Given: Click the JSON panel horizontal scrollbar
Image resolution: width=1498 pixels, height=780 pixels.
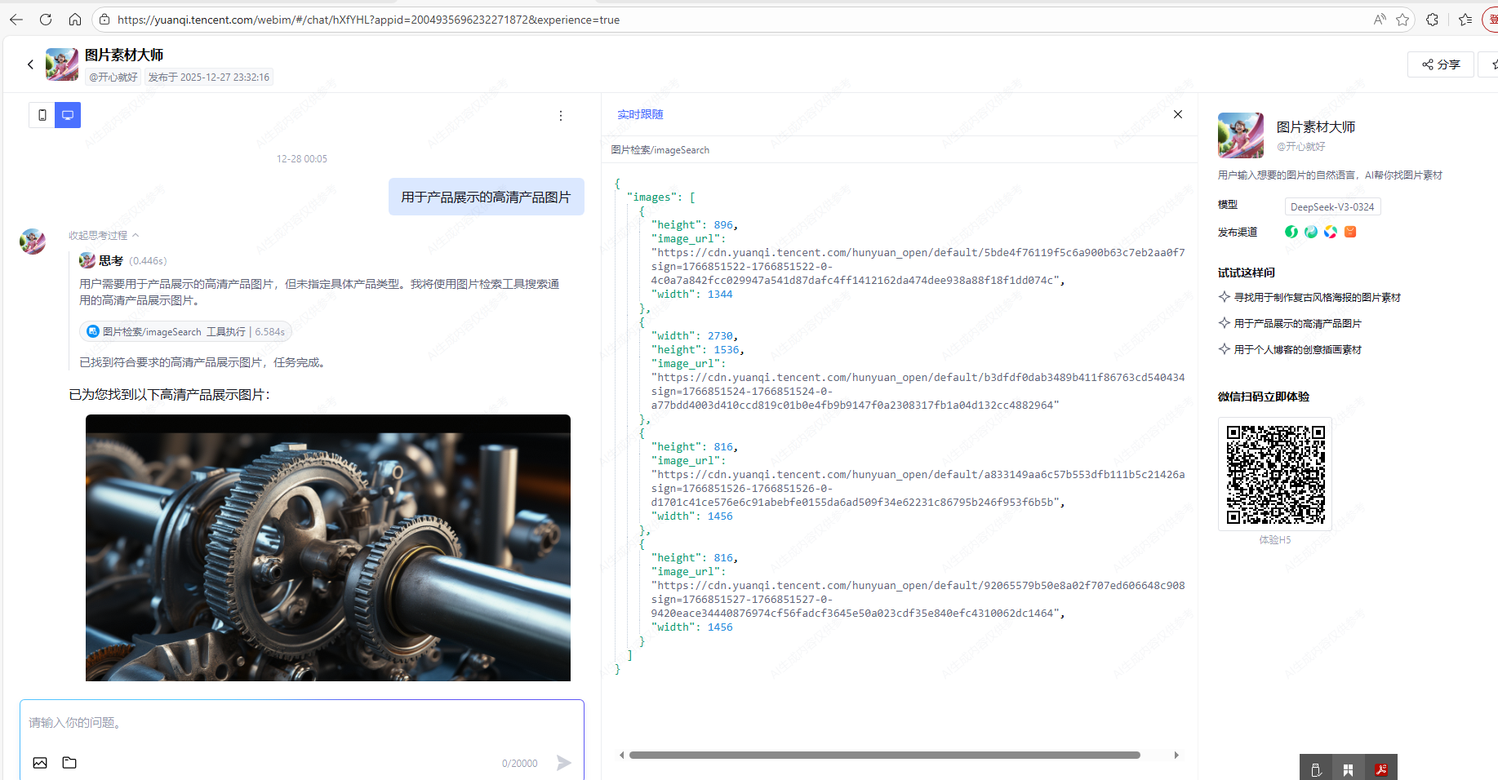Looking at the screenshot, I should (x=884, y=756).
